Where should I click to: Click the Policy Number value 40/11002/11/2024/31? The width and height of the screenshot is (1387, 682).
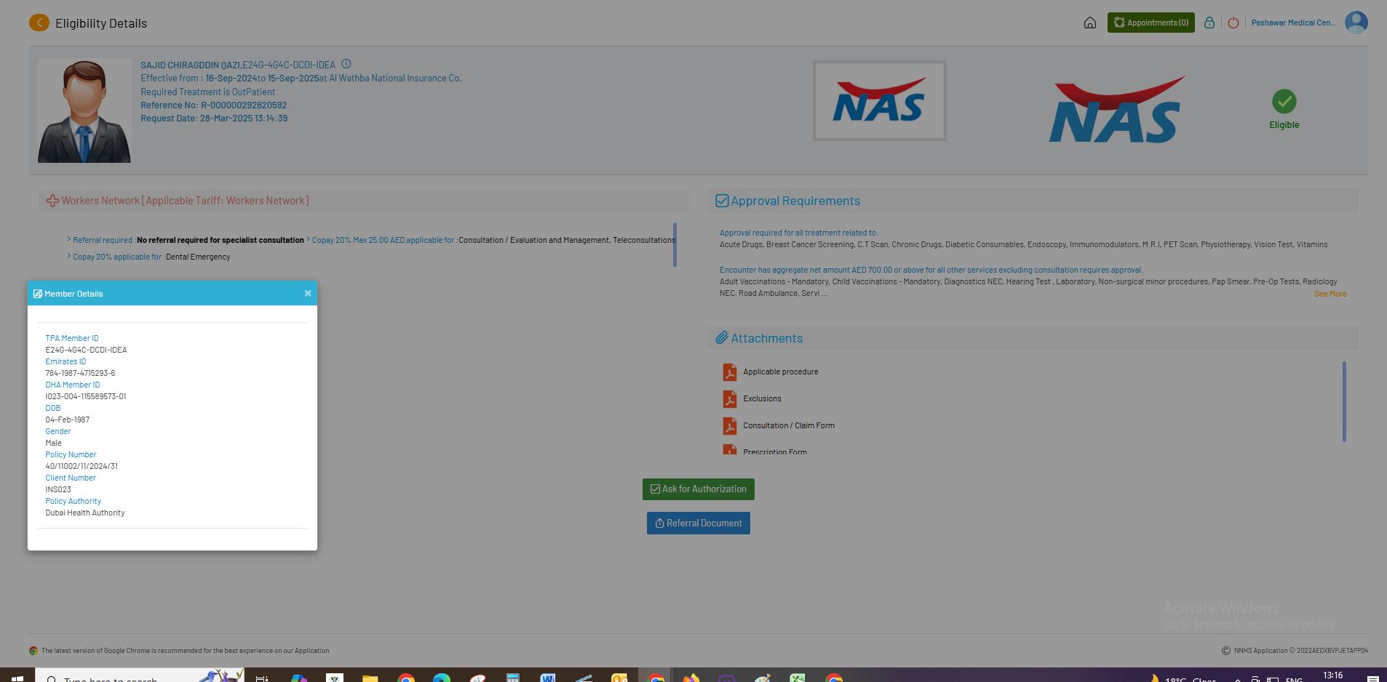[82, 466]
